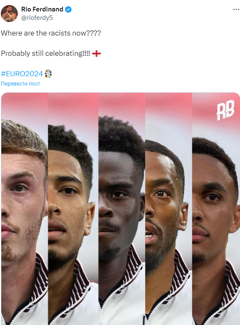Click the "Where are the racists now????" text
This screenshot has height=325, width=240.
(x=51, y=33)
